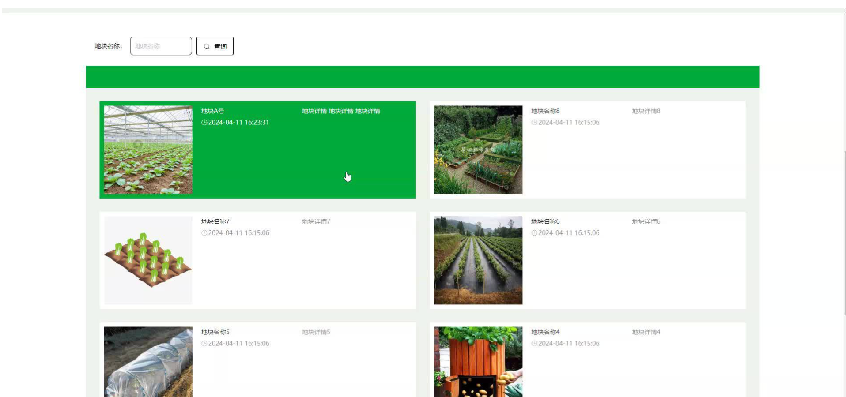Click the clock icon on 地块名称8 card
Image resolution: width=846 pixels, height=397 pixels.
click(534, 122)
